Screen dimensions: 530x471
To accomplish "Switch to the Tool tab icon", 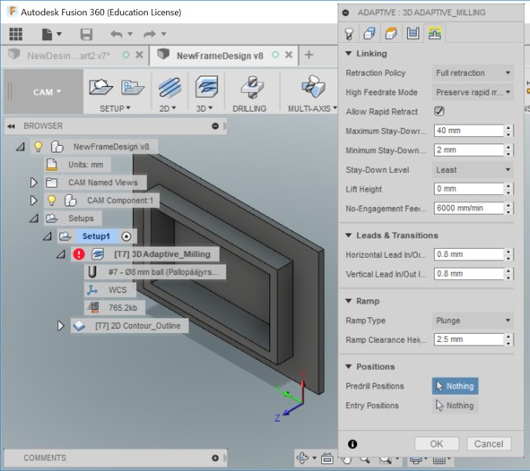I will pyautogui.click(x=349, y=33).
